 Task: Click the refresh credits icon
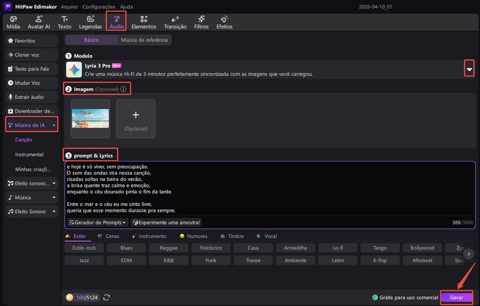pos(107,297)
